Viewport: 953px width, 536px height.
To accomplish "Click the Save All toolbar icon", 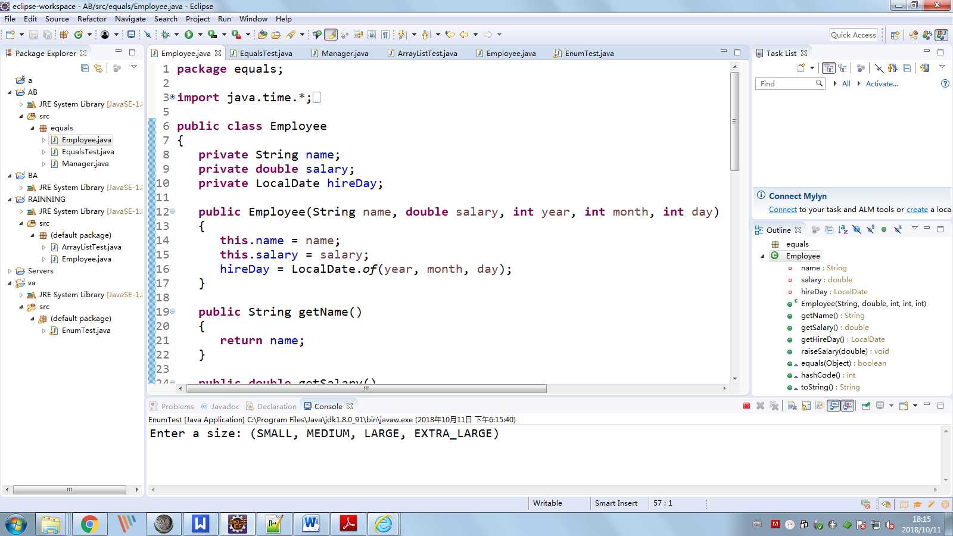I will pyautogui.click(x=47, y=35).
